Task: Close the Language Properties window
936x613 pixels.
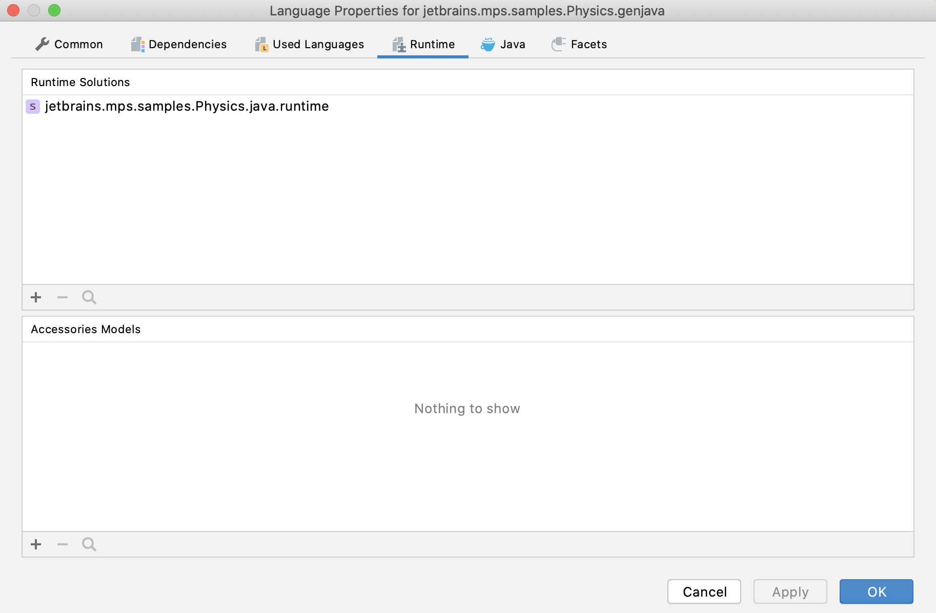Action: pos(14,10)
